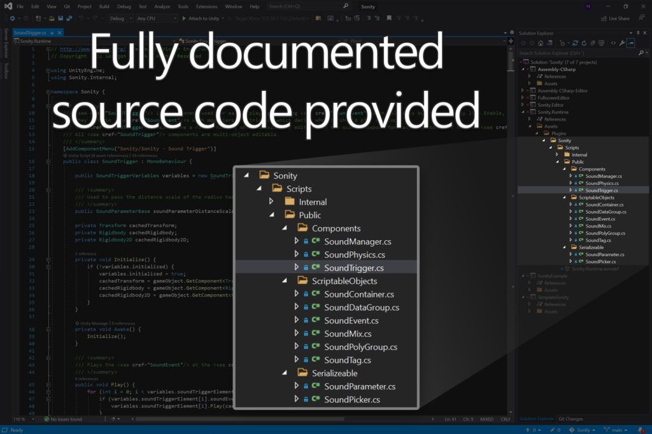Open the File menu

point(20,6)
